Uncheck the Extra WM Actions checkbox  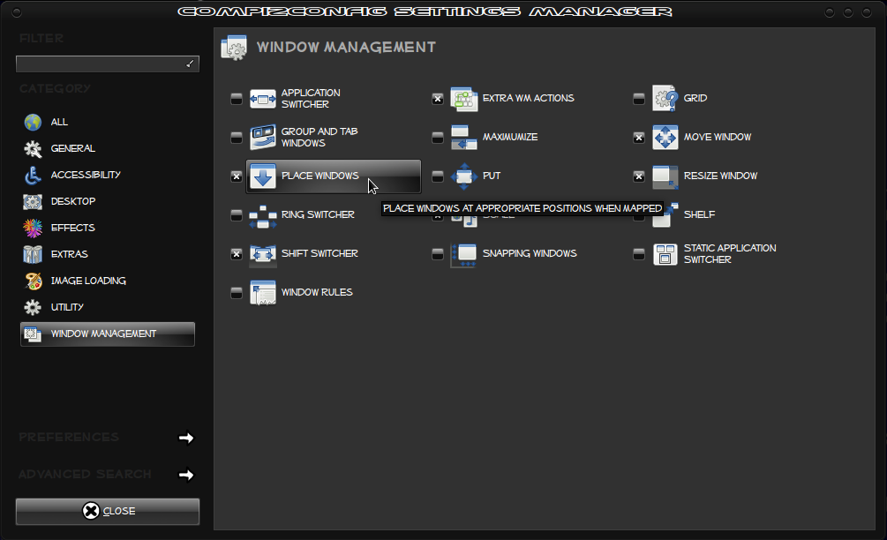point(438,99)
